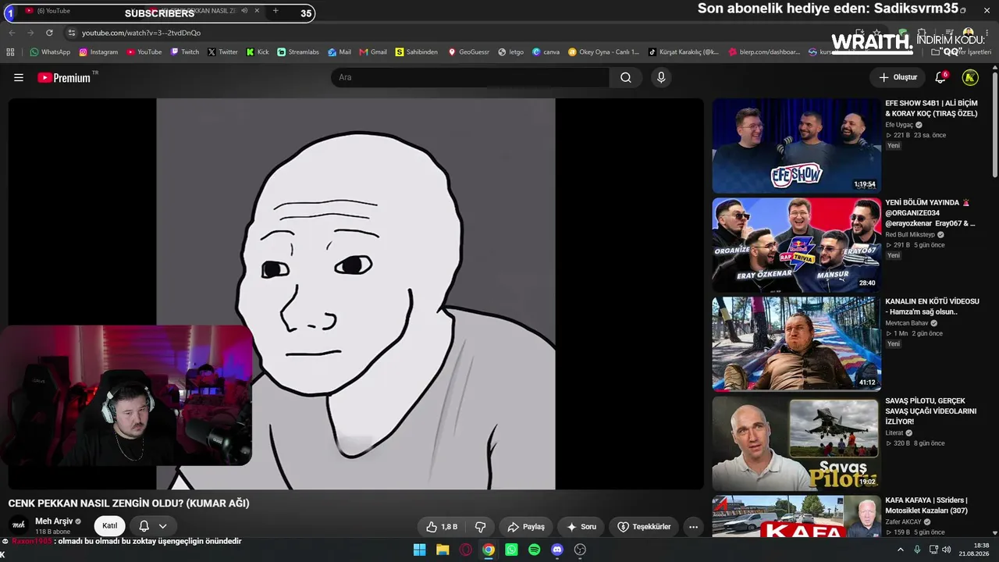Open Savaş Pilotu video thumbnail
The width and height of the screenshot is (999, 562).
point(797,443)
